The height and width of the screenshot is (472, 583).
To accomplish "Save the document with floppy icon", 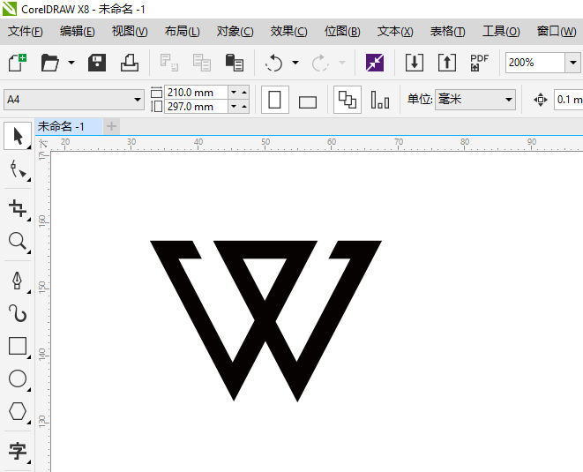I will [97, 63].
